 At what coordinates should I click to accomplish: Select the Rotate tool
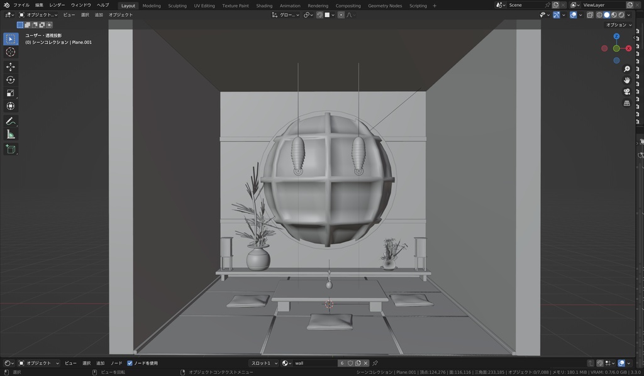(x=10, y=80)
